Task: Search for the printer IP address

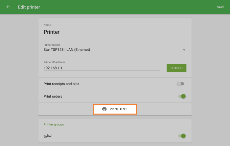Action: [x=176, y=68]
